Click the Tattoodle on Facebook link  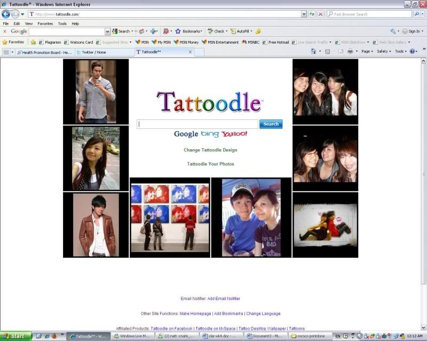(171, 329)
